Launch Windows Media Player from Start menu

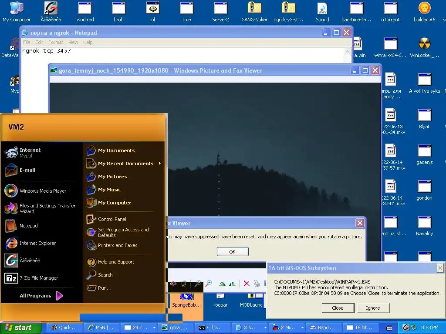(42, 191)
